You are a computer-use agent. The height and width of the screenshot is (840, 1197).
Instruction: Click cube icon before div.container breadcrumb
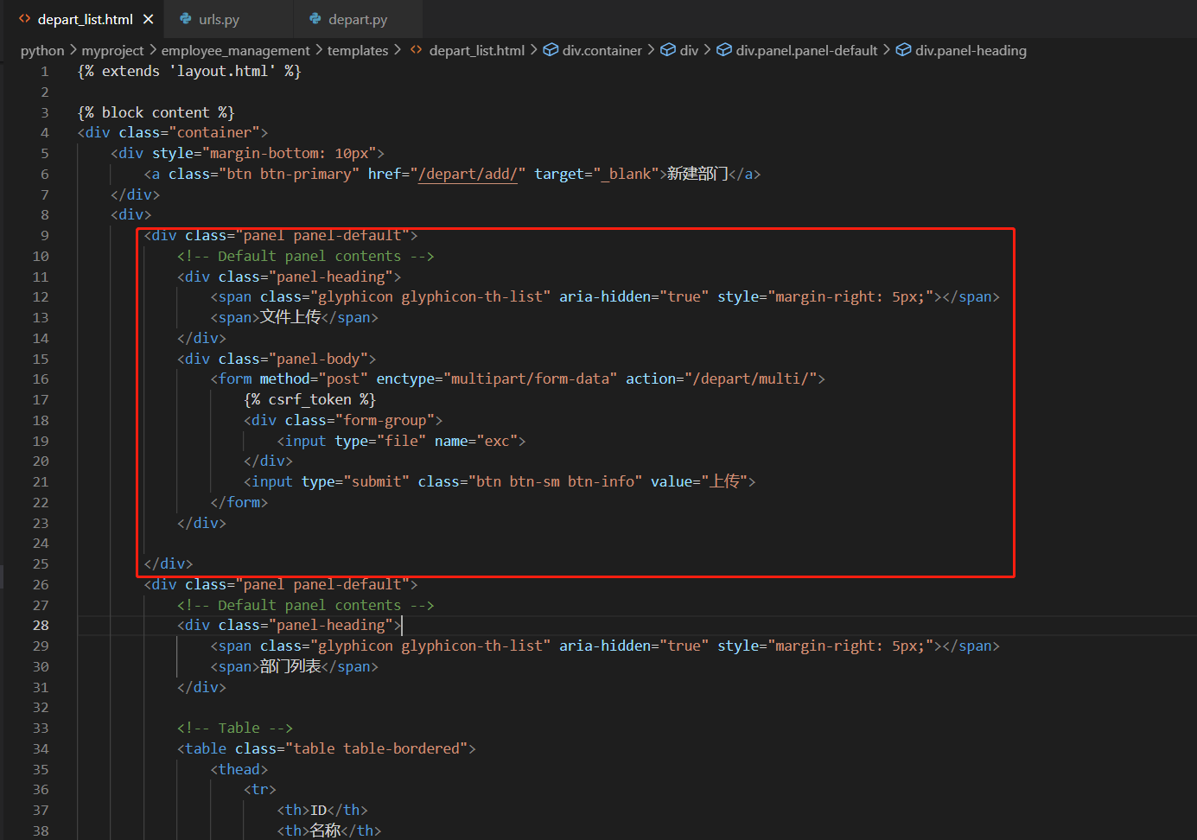pyautogui.click(x=551, y=50)
